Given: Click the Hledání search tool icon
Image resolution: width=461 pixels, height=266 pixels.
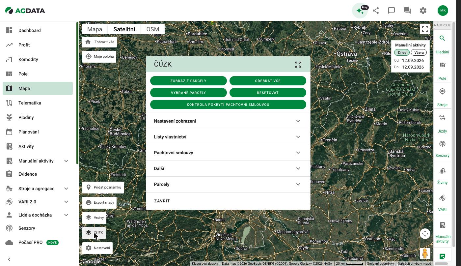Looking at the screenshot, I should (442, 38).
